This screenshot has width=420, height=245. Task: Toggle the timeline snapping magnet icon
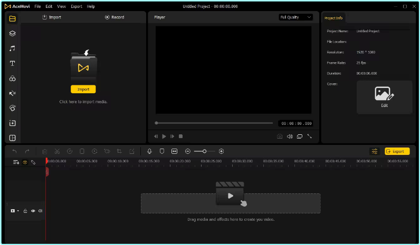(x=25, y=162)
